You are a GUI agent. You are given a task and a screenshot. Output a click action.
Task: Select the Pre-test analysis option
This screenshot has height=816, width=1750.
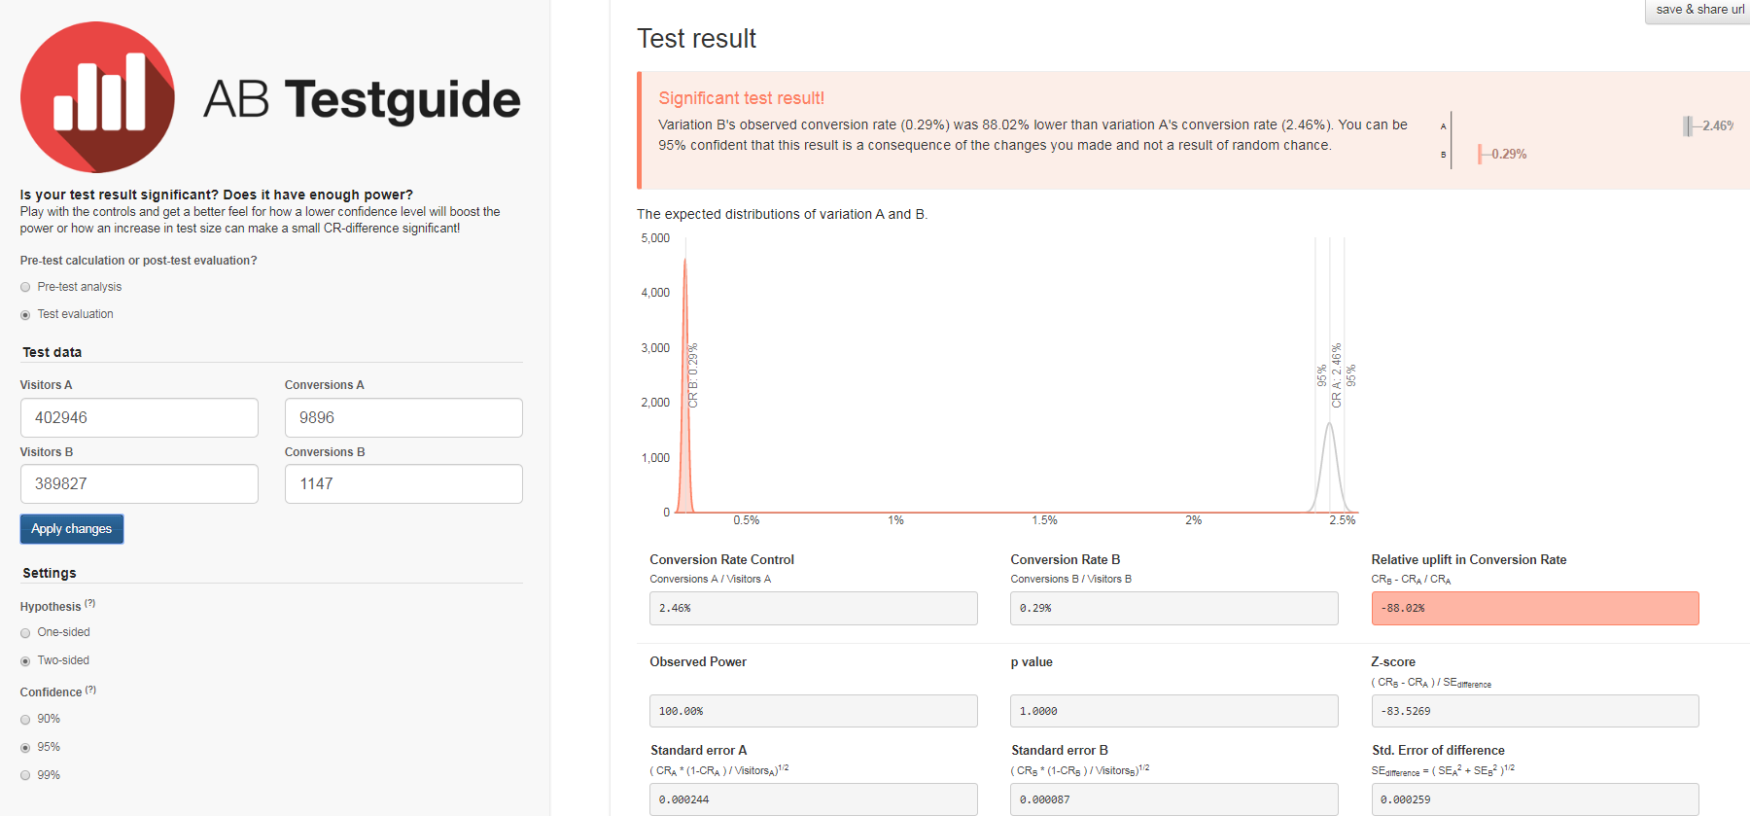(x=26, y=288)
